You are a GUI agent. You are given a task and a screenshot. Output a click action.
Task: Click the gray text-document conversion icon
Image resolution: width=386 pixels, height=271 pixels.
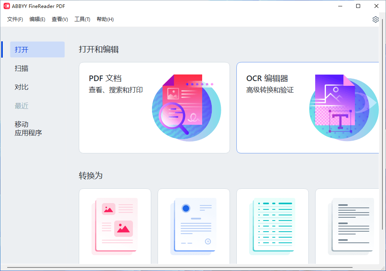[350, 226]
